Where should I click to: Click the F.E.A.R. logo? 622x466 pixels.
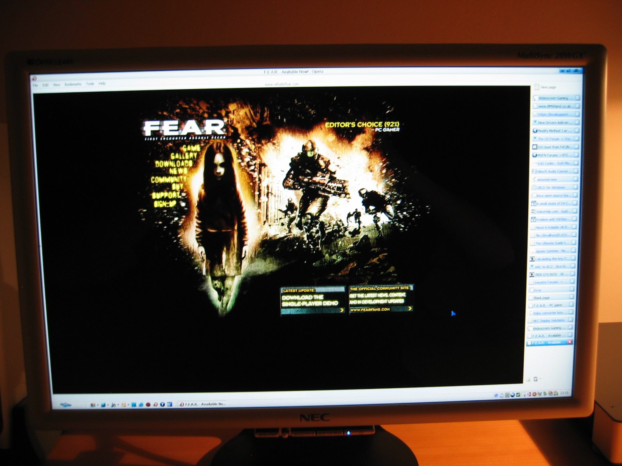pos(184,130)
